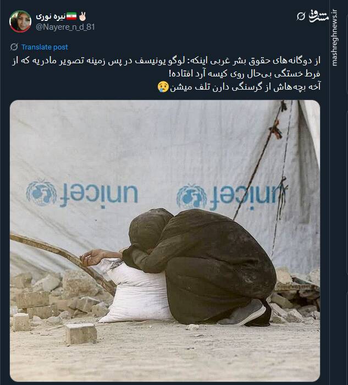Open the attached tweet photo
348x385 pixels.
165,240
